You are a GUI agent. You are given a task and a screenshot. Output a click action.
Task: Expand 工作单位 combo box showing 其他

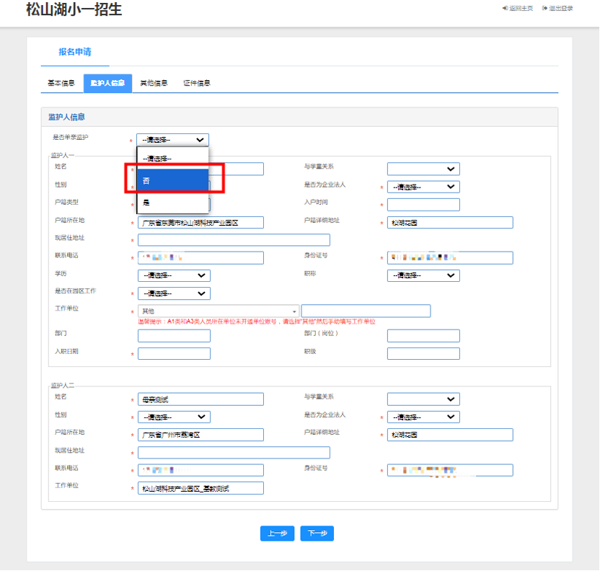(x=218, y=311)
